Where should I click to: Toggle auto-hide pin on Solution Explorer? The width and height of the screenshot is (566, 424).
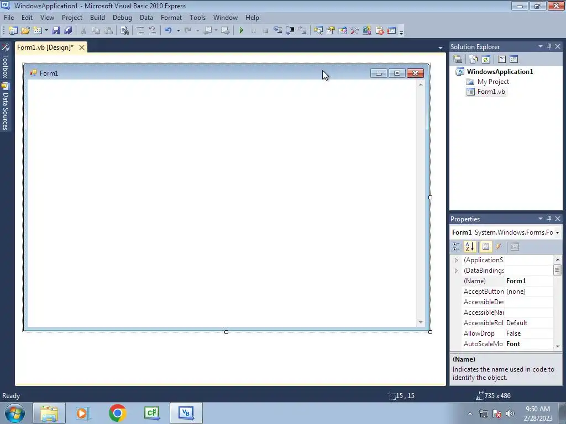[549, 46]
